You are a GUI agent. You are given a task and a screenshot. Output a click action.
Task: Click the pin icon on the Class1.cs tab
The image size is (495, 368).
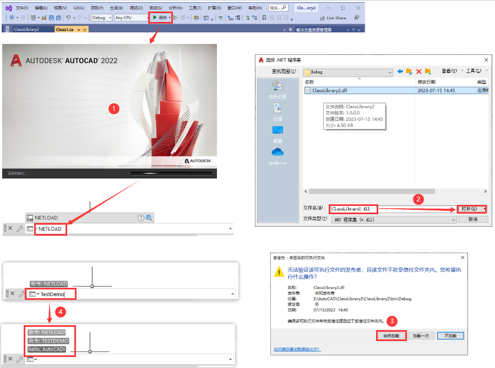pos(79,30)
